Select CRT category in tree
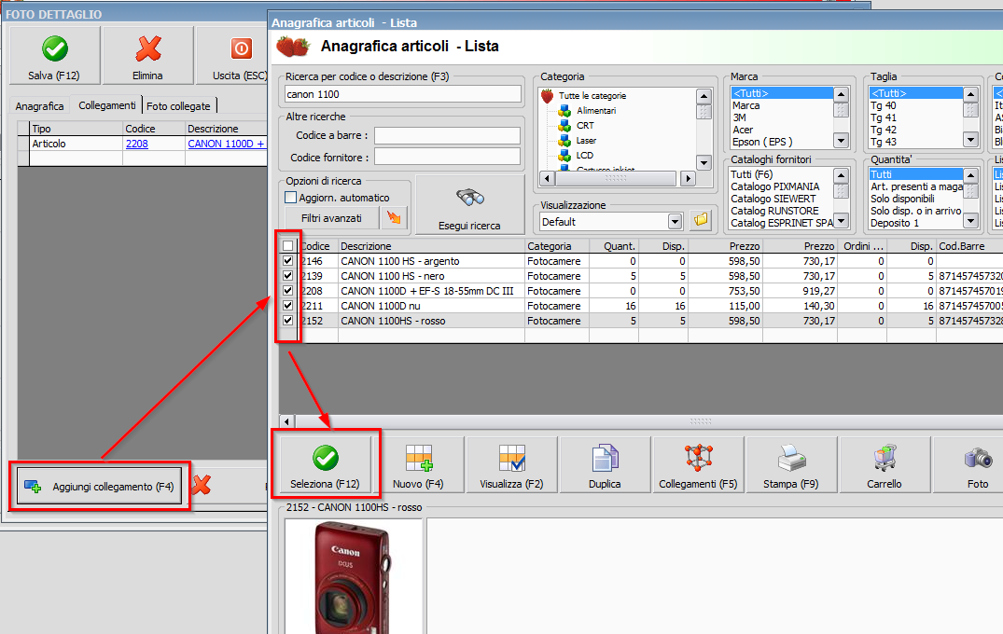 [585, 125]
